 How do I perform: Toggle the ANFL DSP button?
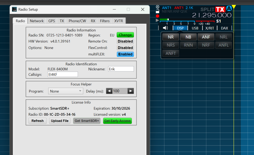coord(224,45)
